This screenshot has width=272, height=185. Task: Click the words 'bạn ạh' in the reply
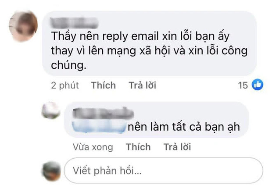[222, 127]
